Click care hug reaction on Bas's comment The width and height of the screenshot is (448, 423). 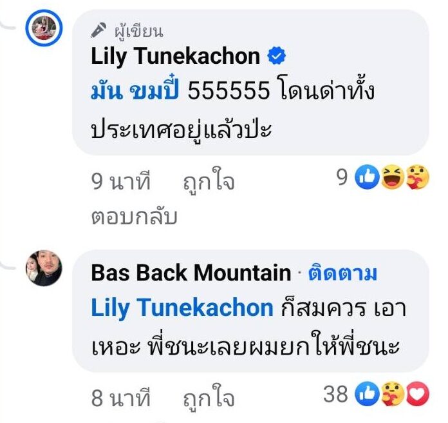tap(392, 393)
